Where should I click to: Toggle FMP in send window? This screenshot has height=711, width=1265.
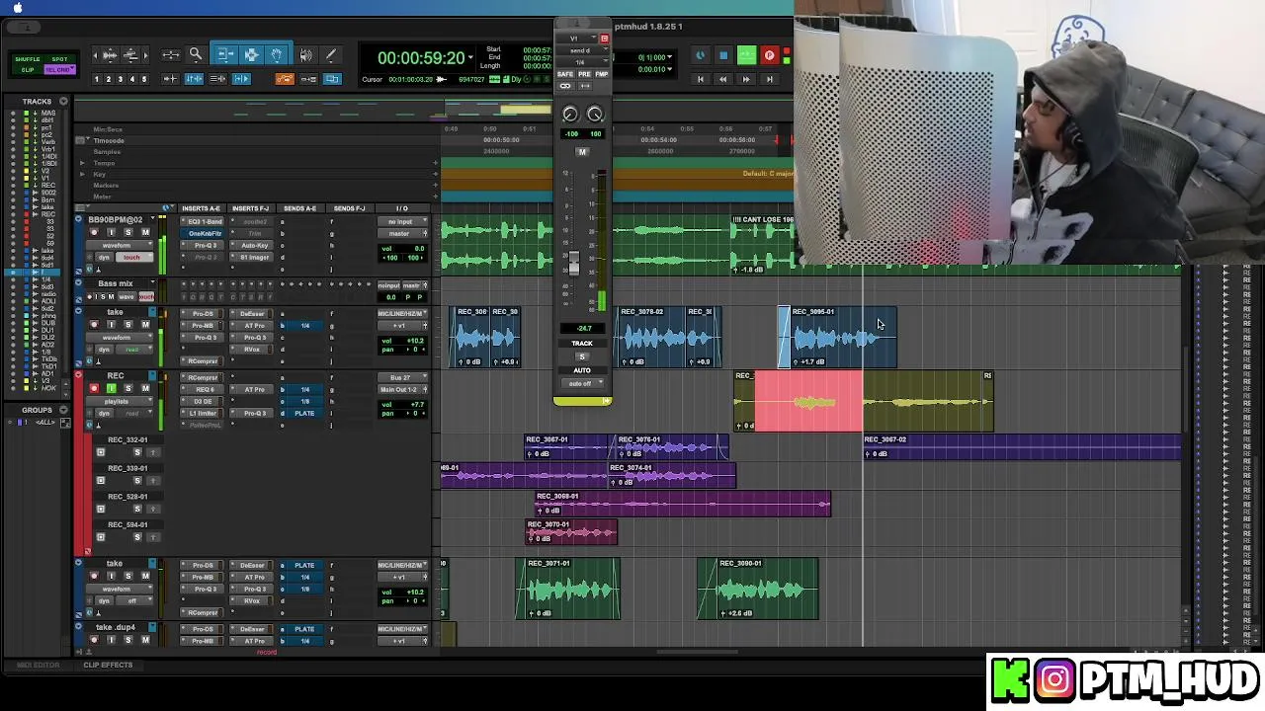pyautogui.click(x=601, y=74)
